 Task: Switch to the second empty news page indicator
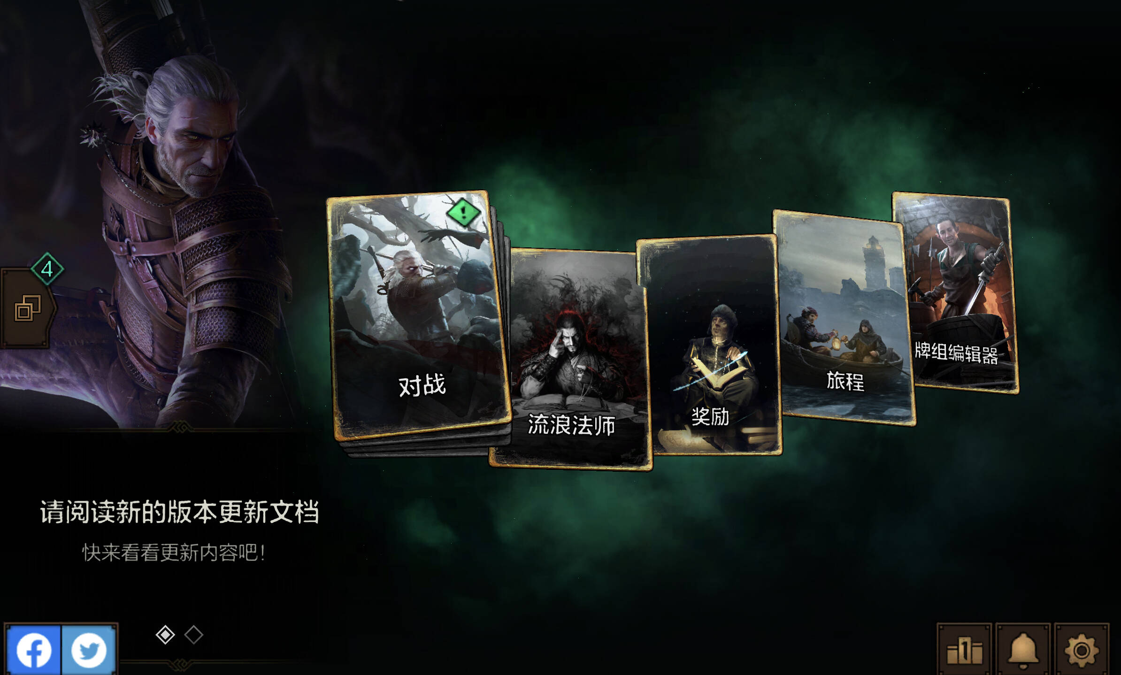click(193, 635)
